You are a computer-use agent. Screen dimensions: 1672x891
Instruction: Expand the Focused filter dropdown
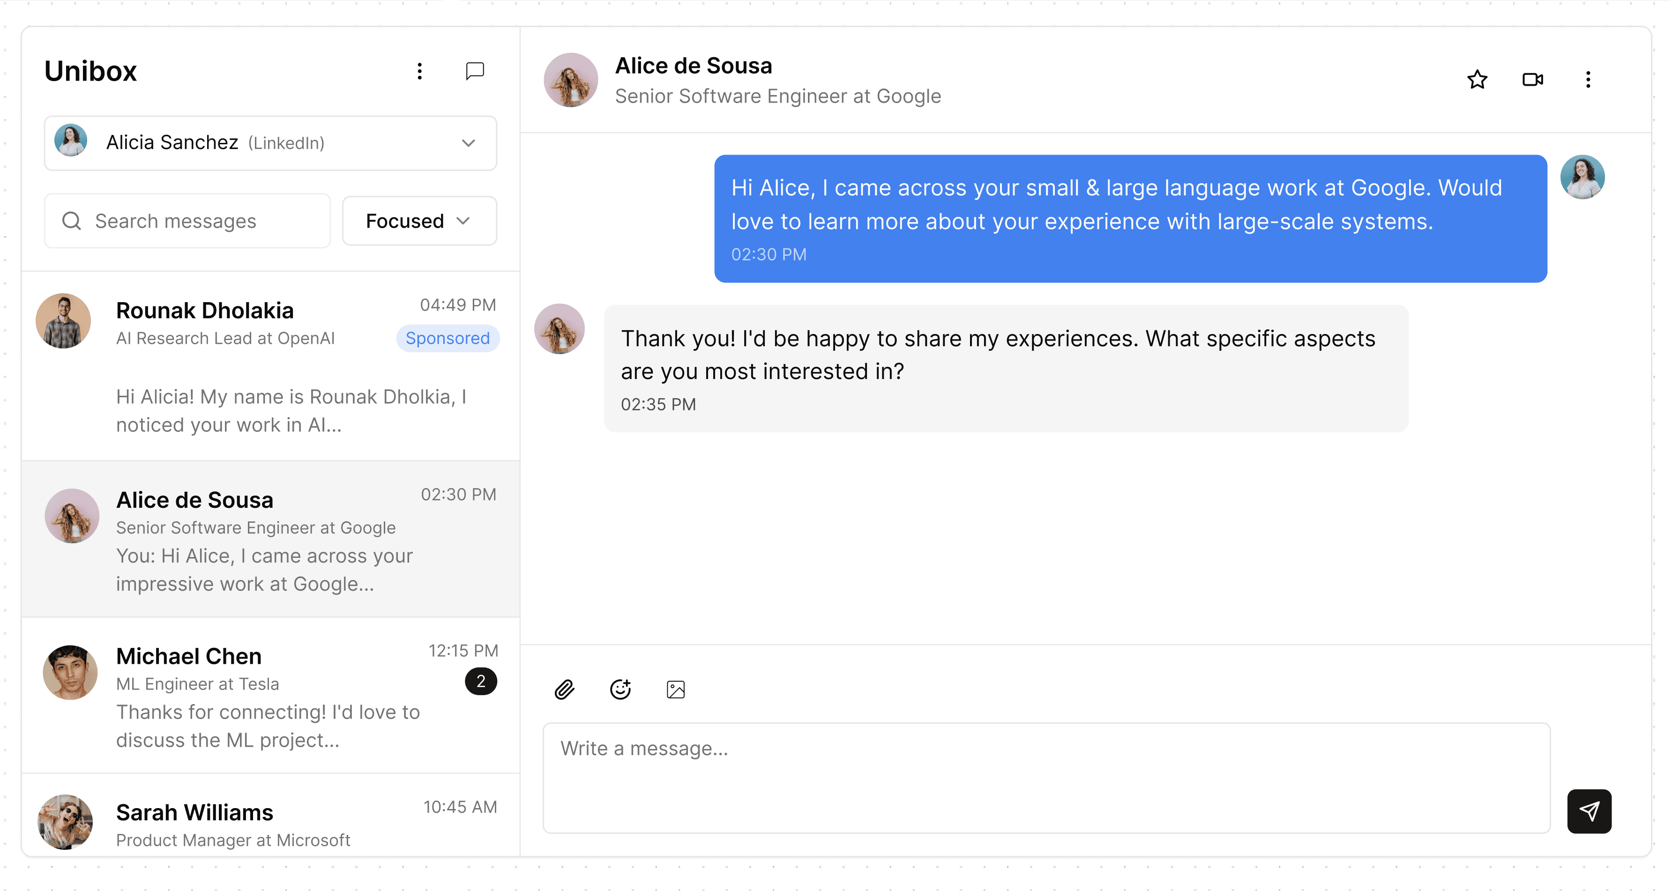point(418,221)
